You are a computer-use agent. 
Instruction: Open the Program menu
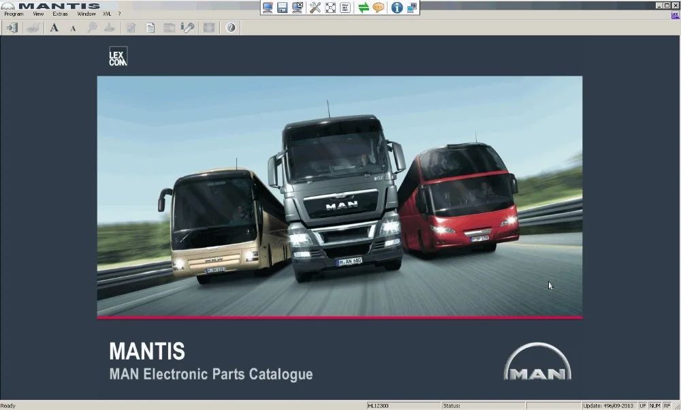pyautogui.click(x=14, y=14)
